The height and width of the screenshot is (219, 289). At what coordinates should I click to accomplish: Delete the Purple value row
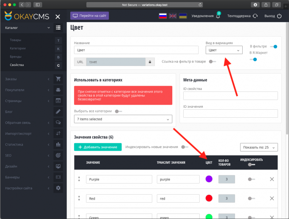272,179
